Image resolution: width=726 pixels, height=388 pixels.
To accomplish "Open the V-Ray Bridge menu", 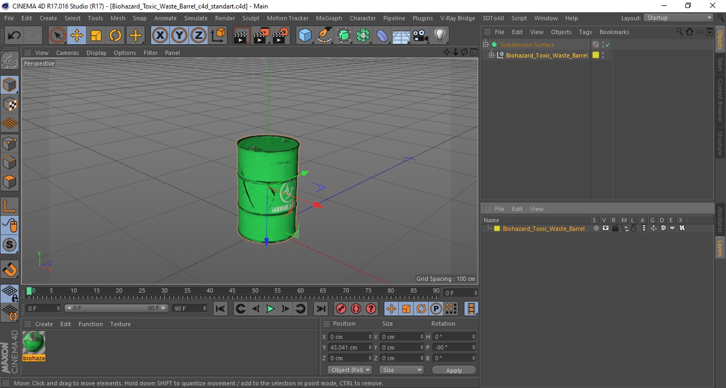I will point(457,18).
